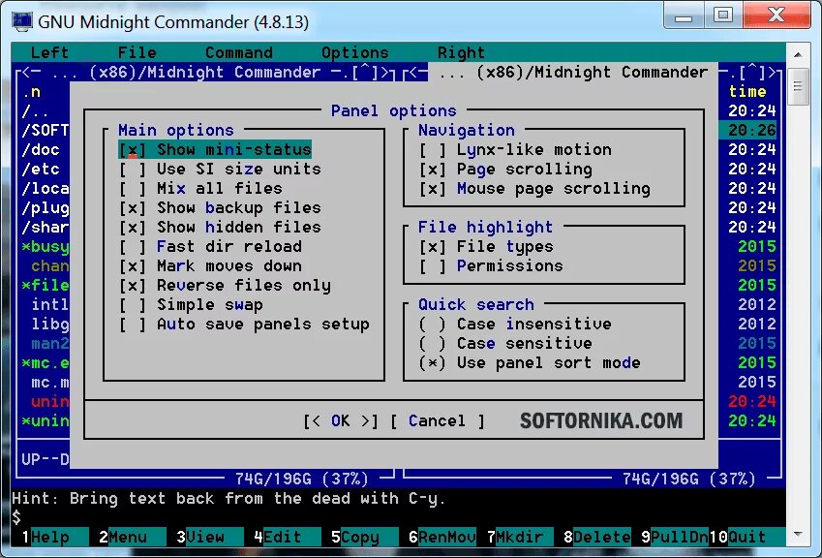This screenshot has width=822, height=558.
Task: Toggle Reverse files only checkbox
Action: coord(225,285)
